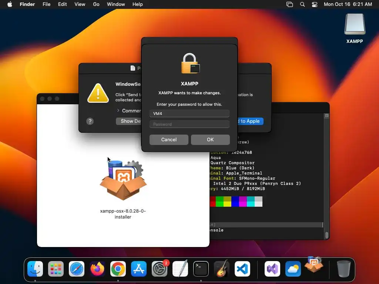Click "4452MiB / 8192MiB" memory value
This screenshot has width=379, height=284.
point(243,189)
